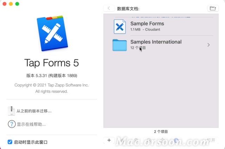Click the trash icon in bottom toolbar

[136, 140]
